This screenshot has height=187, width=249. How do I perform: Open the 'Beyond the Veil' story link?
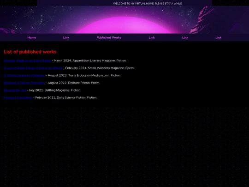(15, 90)
